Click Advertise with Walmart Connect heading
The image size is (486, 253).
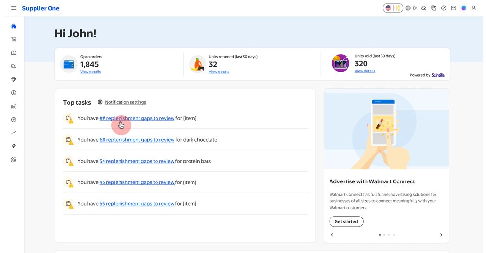pos(372,181)
